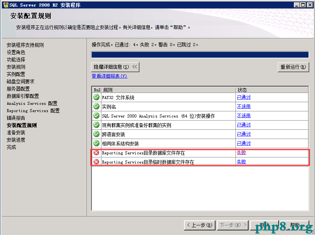Select the Analysis Services 配置 step
The height and width of the screenshot is (235, 315).
(32, 103)
